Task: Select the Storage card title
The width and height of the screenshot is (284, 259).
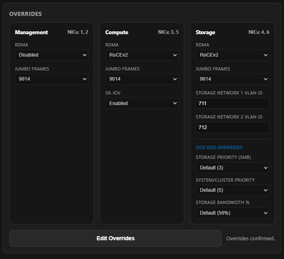Action: [x=205, y=32]
